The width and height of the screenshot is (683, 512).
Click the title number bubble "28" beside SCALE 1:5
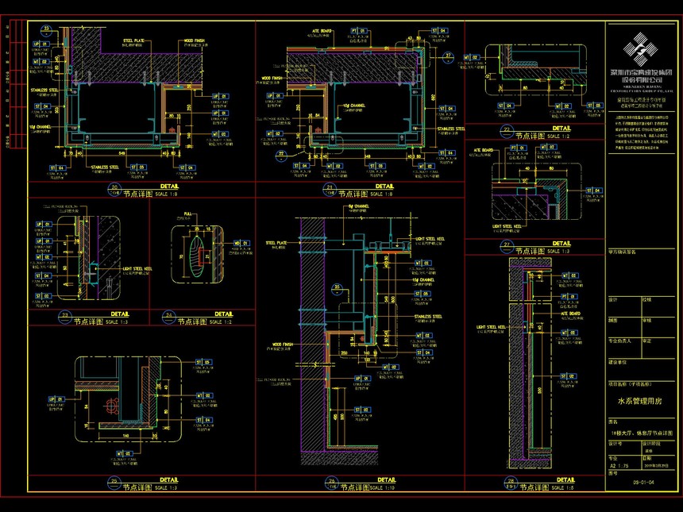(x=511, y=483)
